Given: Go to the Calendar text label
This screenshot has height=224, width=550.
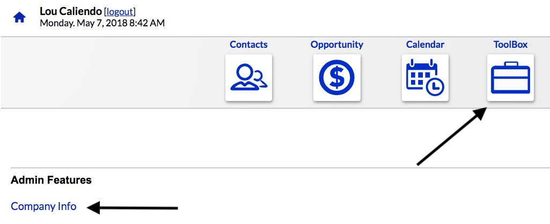Looking at the screenshot, I should tap(425, 45).
